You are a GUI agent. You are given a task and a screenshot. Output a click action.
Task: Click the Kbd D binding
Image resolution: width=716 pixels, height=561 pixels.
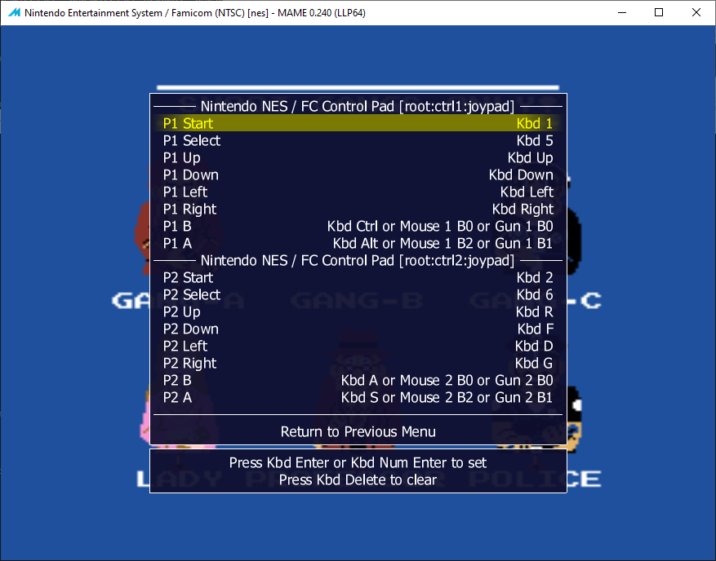coord(534,347)
